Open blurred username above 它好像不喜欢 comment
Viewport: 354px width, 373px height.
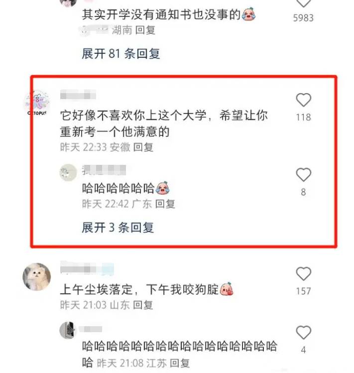[x=78, y=95]
